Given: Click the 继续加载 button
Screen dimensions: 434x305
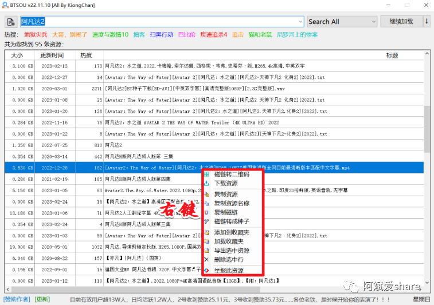Looking at the screenshot, I should [401, 22].
